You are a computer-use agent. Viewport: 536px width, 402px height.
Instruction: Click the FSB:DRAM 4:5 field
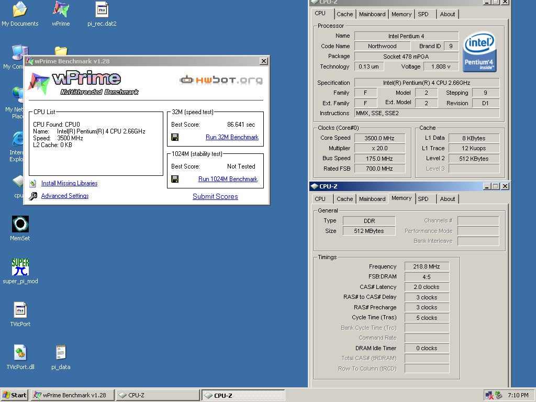[427, 277]
